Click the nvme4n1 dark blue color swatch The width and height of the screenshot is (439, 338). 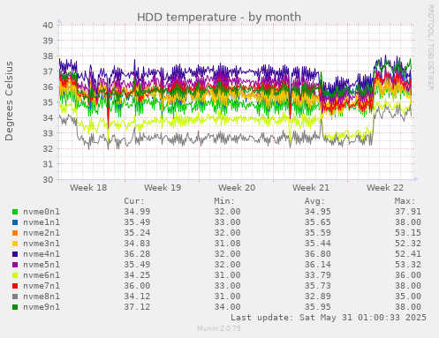(15, 254)
